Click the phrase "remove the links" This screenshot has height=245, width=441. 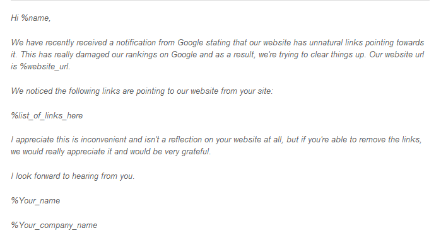[x=391, y=140]
